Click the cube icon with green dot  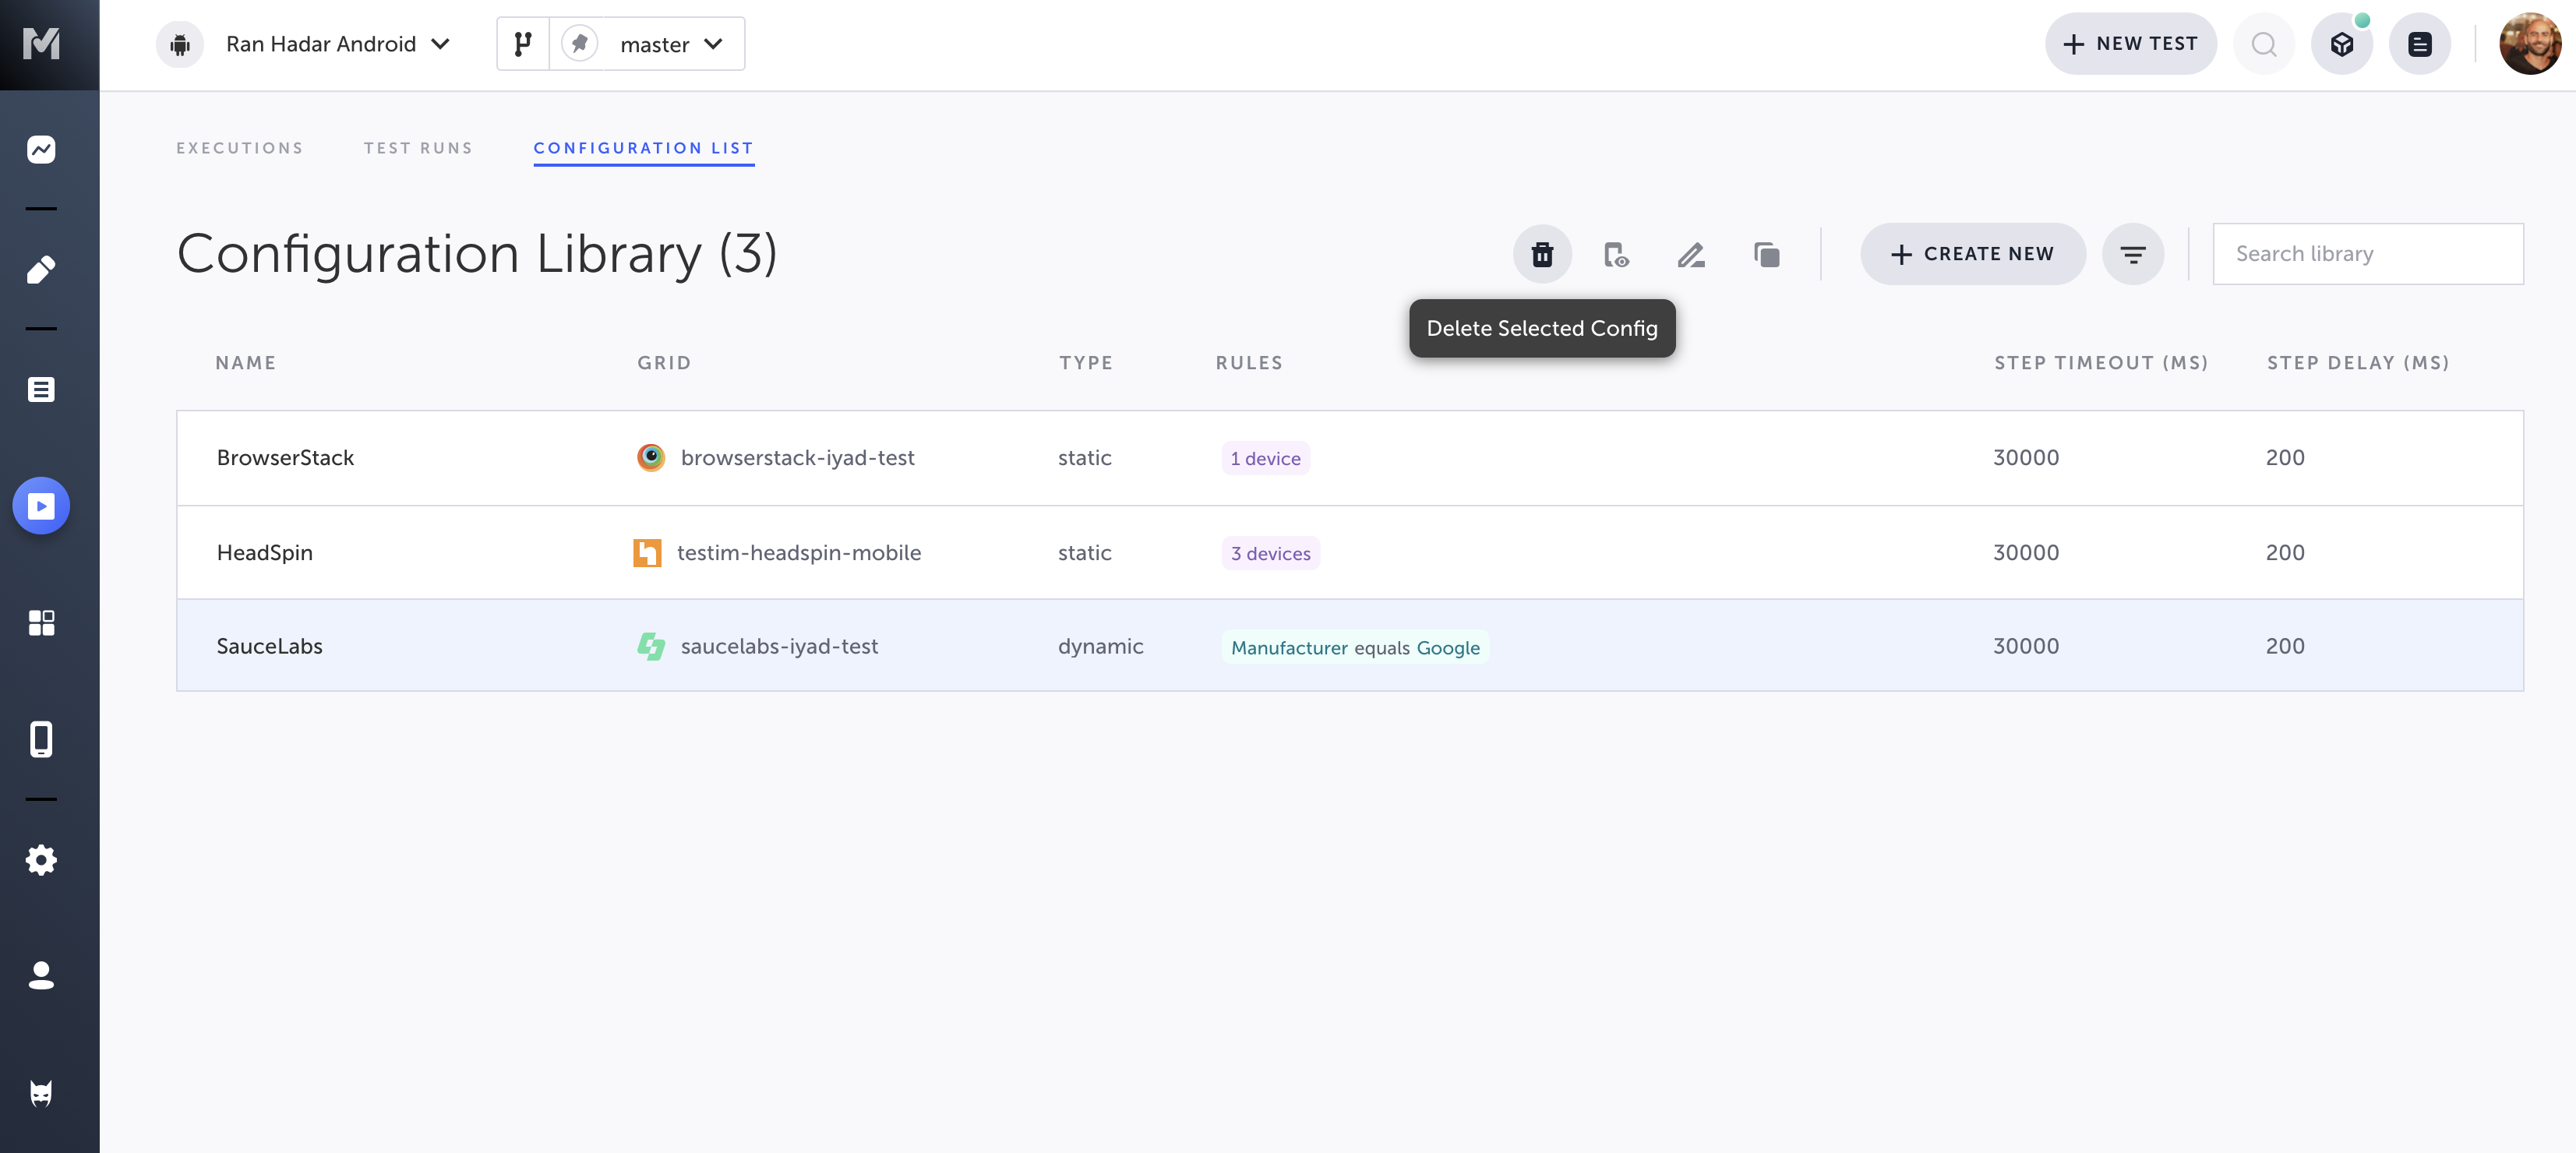(x=2341, y=44)
